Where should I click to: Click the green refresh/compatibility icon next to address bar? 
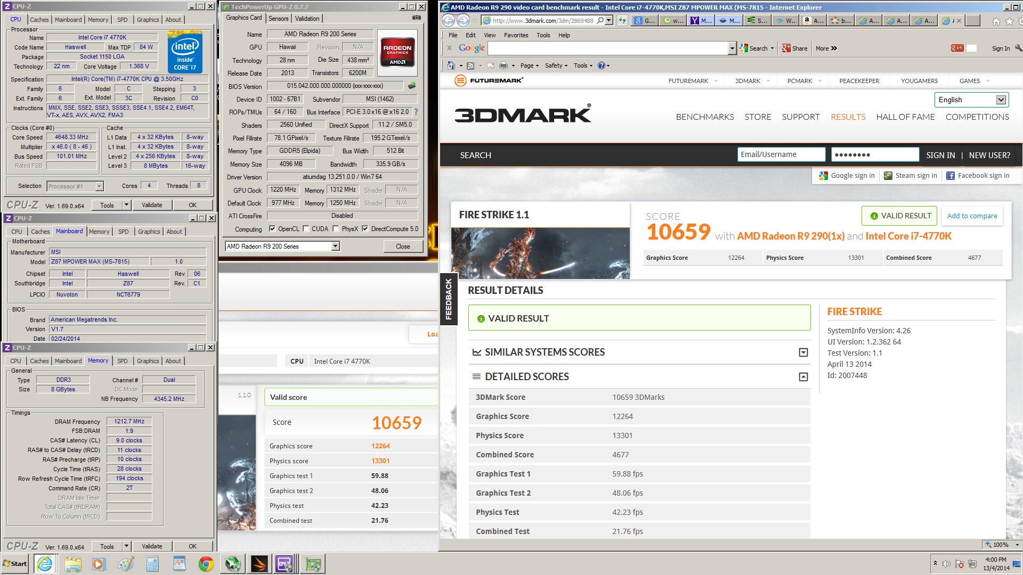click(622, 20)
